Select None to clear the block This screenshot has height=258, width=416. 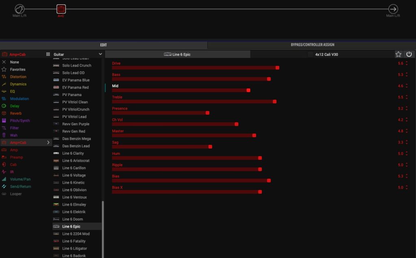click(15, 62)
